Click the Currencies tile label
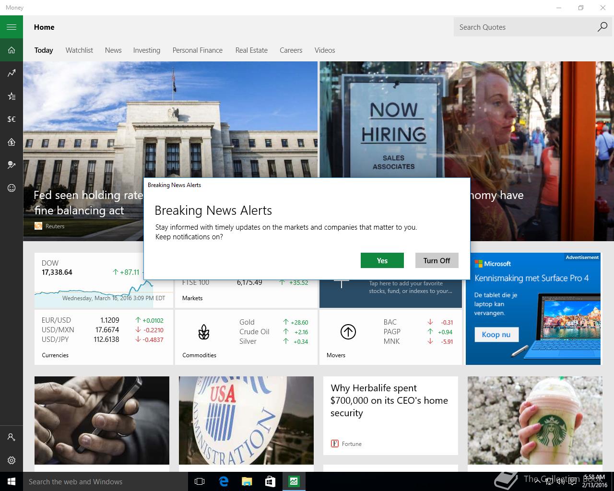This screenshot has height=491, width=614. click(x=55, y=355)
